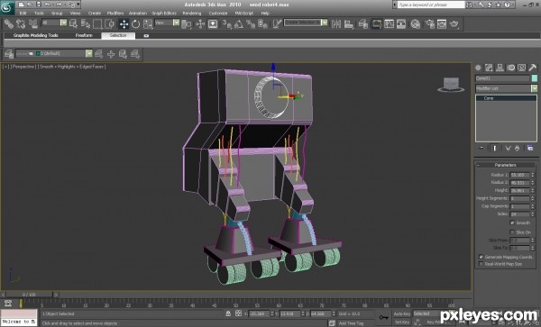Toggle Show End Result button
Image resolution: width=541 pixels, height=327 pixels.
(495, 148)
